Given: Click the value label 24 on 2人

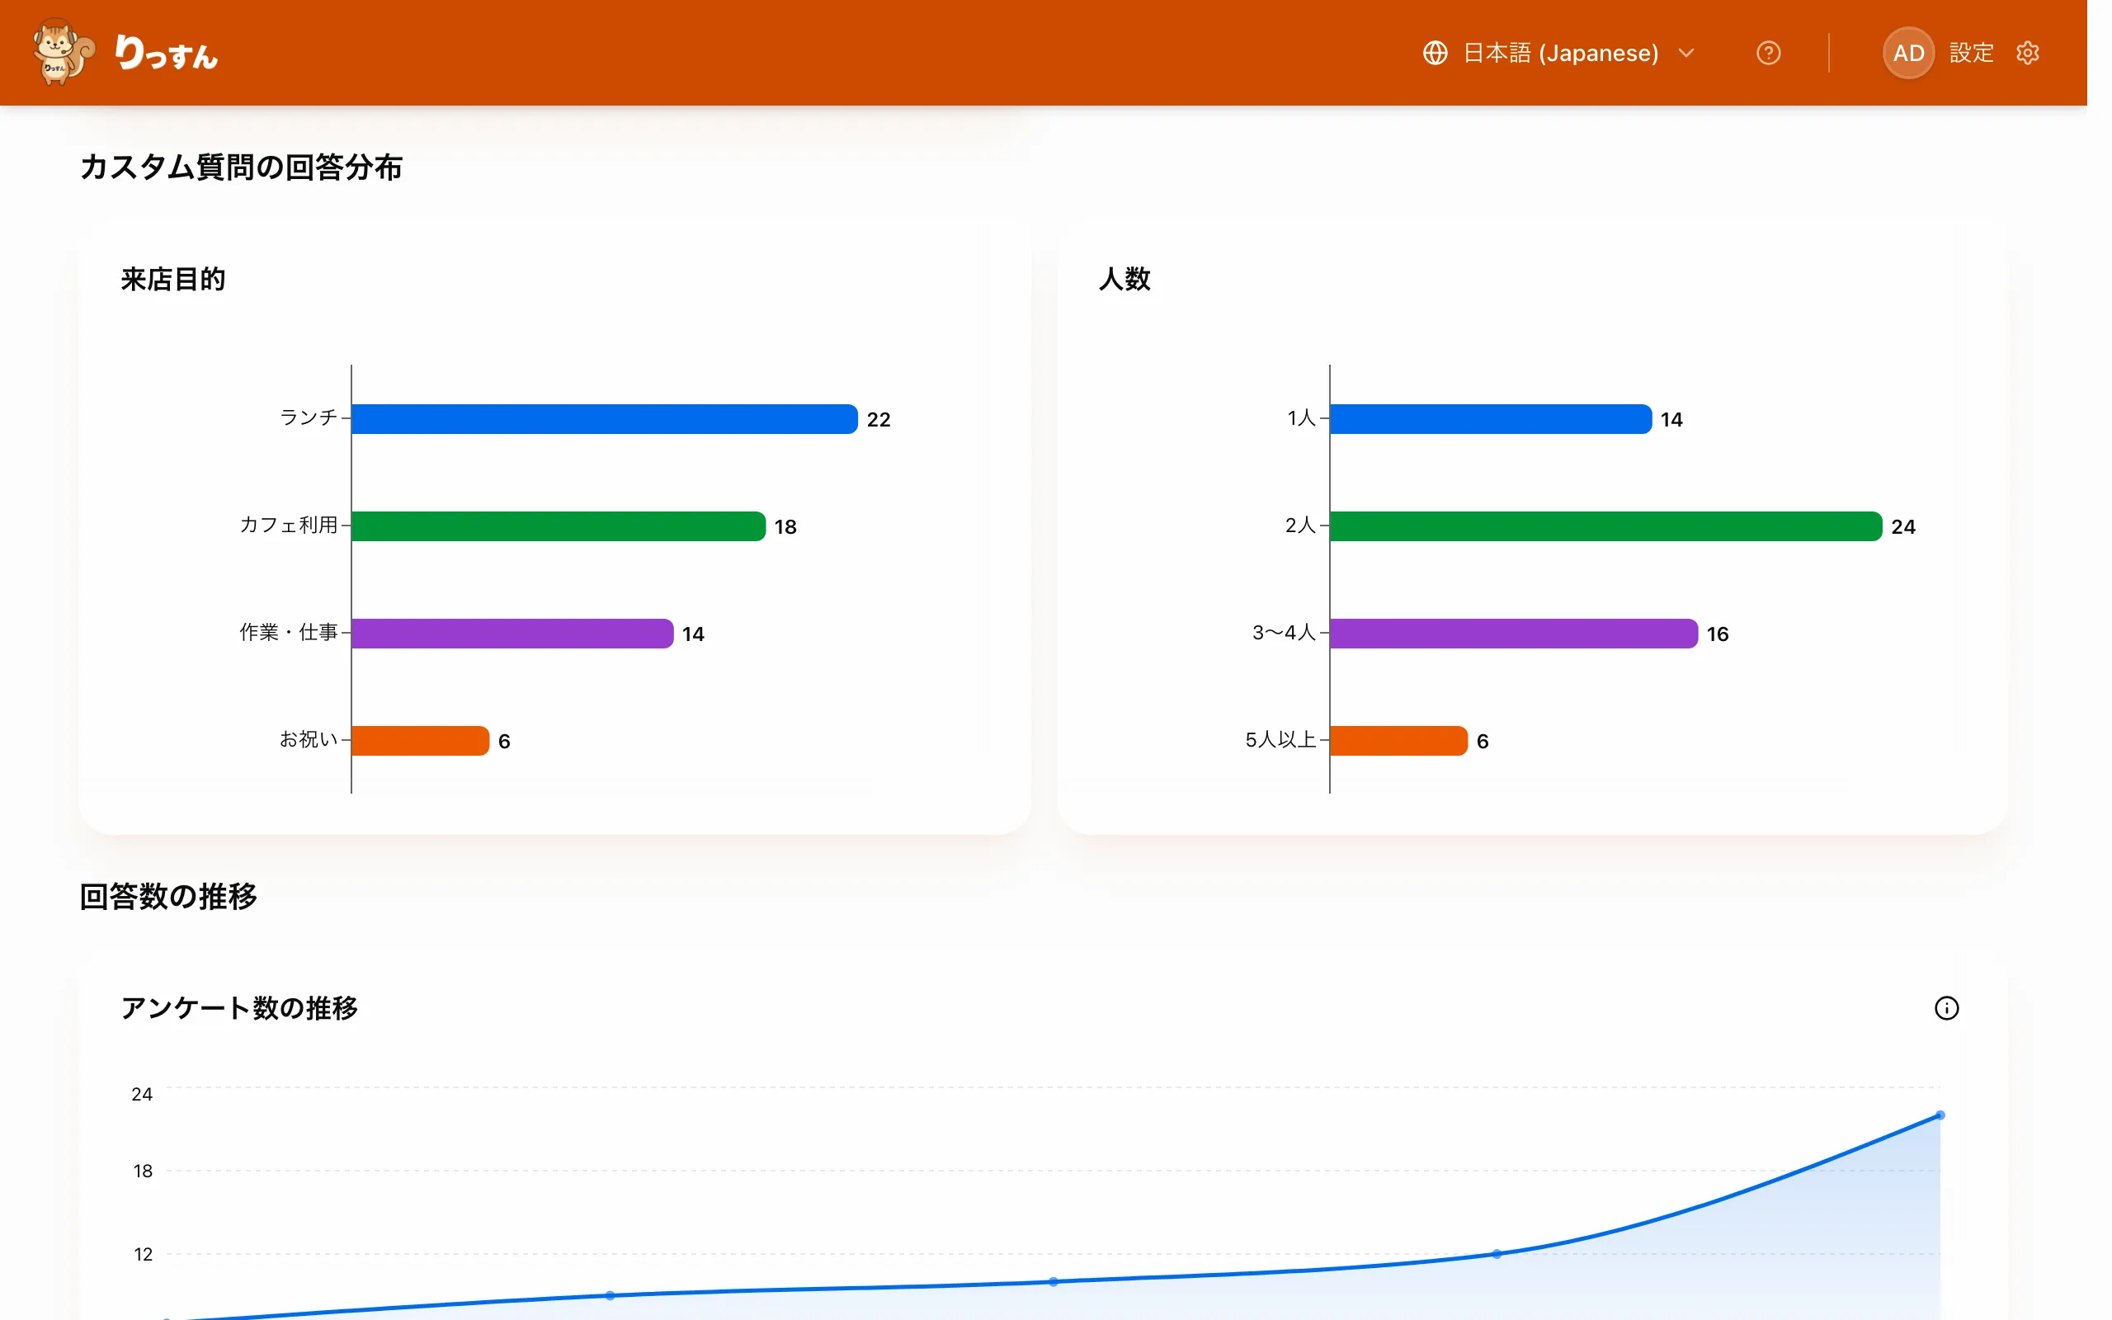Looking at the screenshot, I should click(x=1902, y=527).
